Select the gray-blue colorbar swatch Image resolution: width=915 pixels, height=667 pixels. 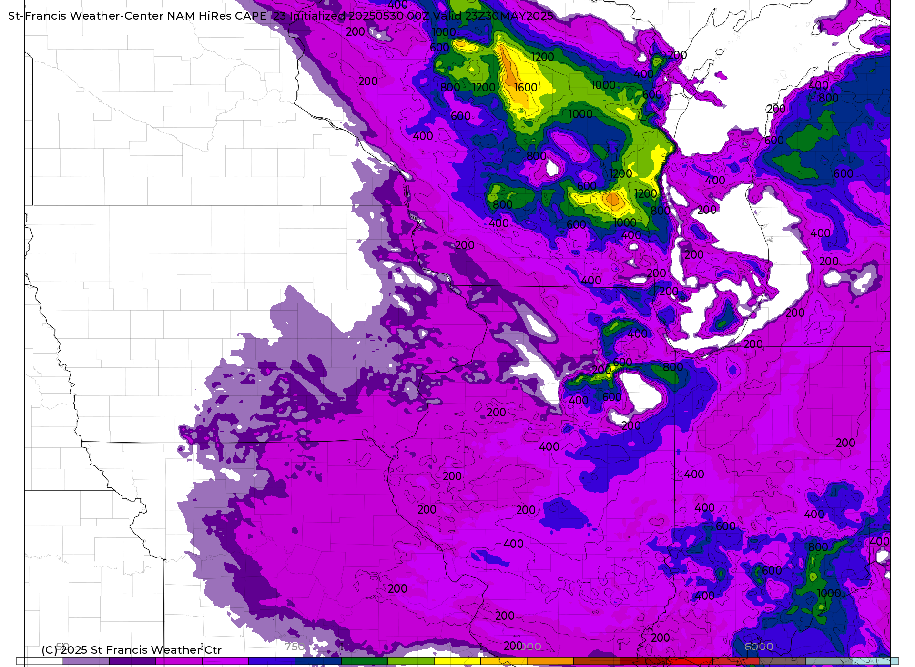(x=828, y=661)
